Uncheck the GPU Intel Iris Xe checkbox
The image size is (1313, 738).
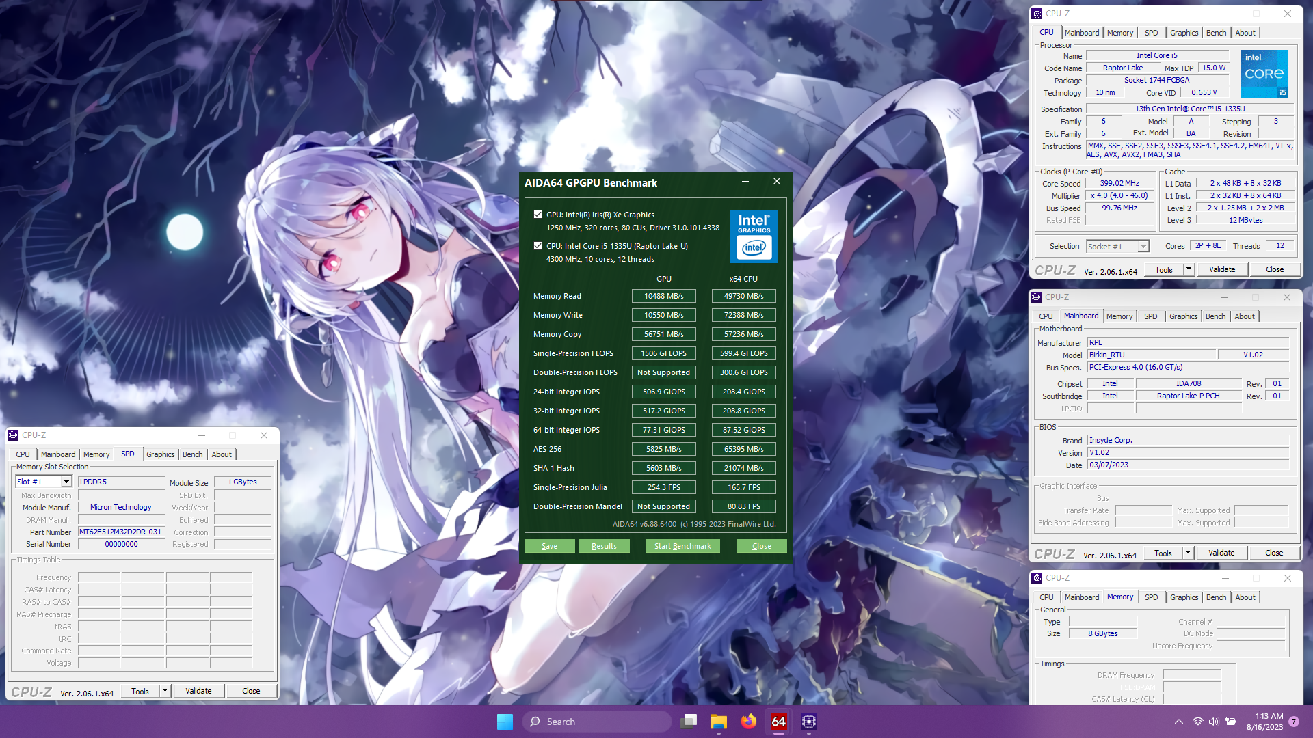pyautogui.click(x=538, y=215)
